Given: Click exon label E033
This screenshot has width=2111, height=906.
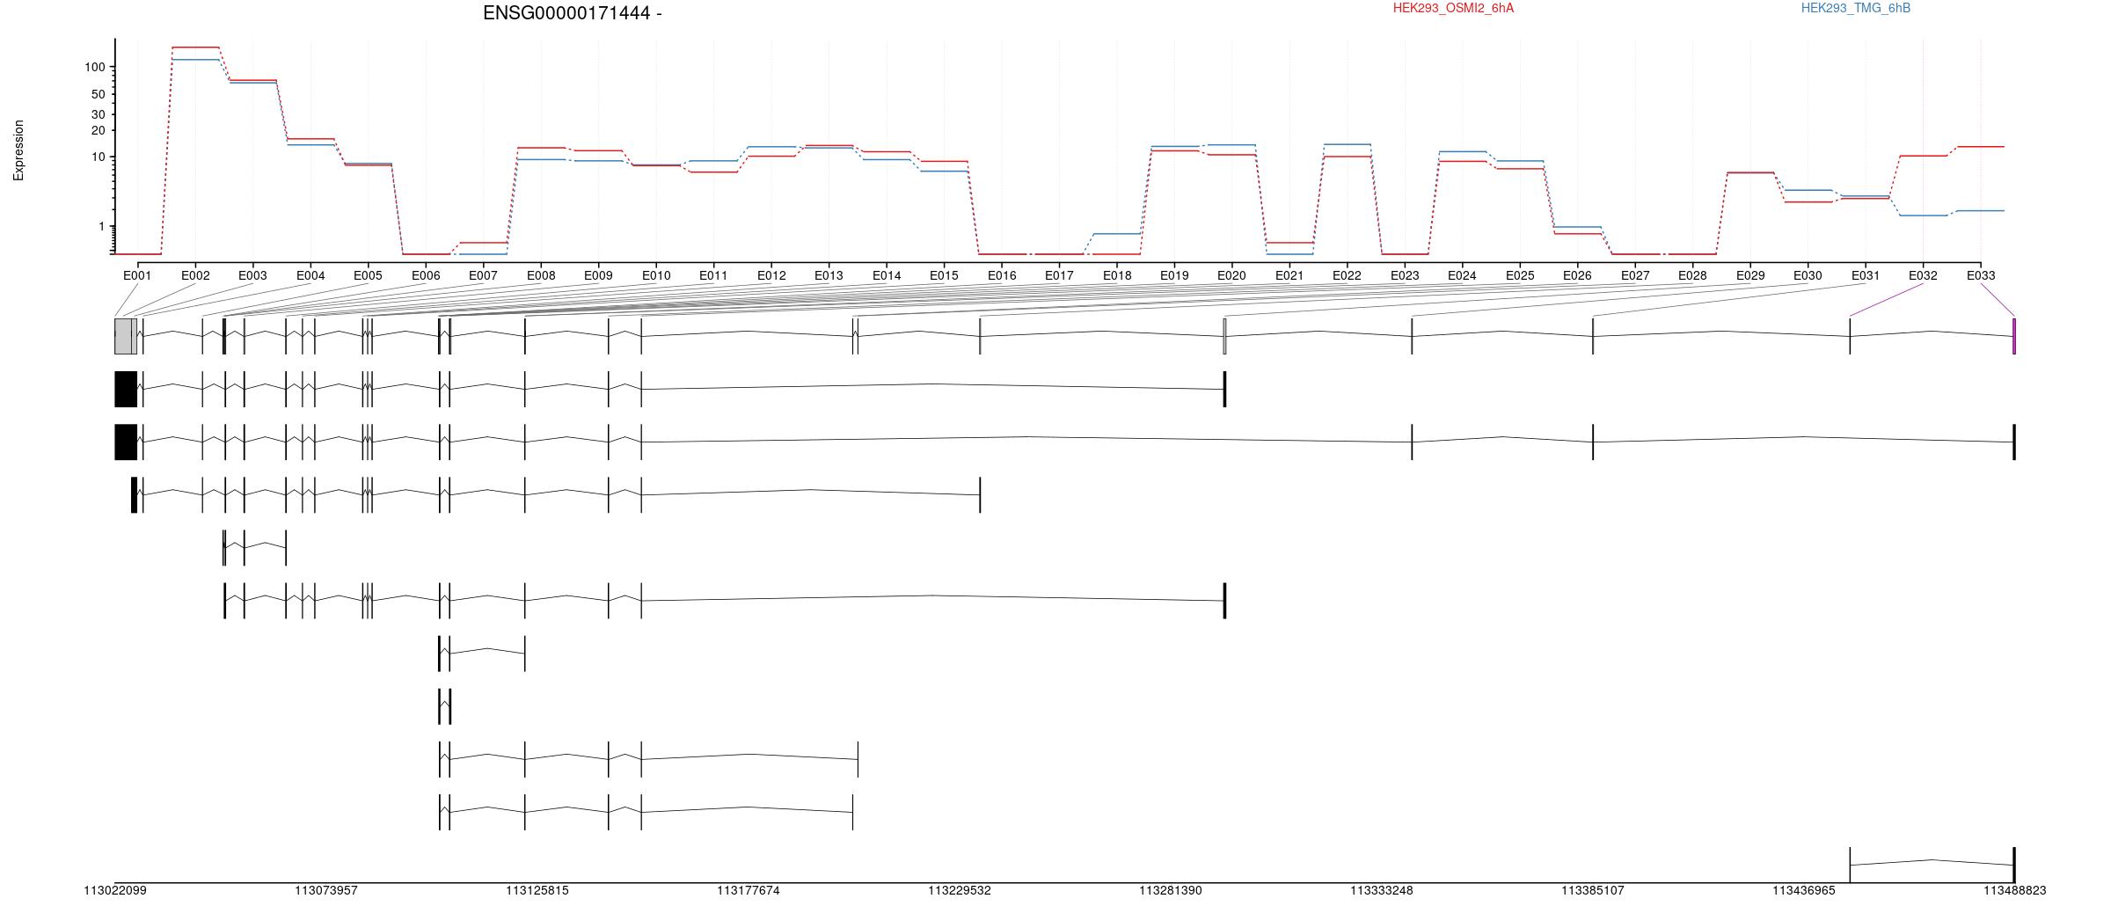Looking at the screenshot, I should click(x=1981, y=275).
